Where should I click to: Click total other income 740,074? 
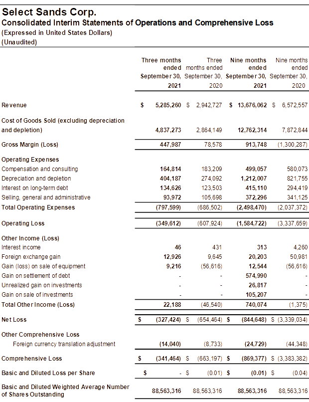click(x=256, y=305)
